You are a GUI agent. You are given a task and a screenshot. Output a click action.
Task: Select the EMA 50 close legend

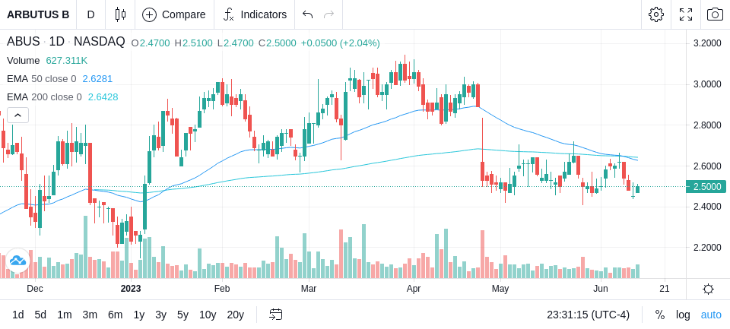tap(41, 79)
